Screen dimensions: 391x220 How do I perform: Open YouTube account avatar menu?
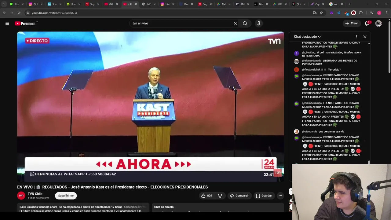(378, 24)
